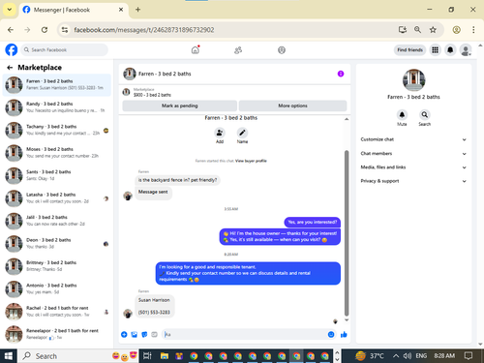Open the Friends icon in top navigation
The image size is (484, 363).
click(238, 50)
